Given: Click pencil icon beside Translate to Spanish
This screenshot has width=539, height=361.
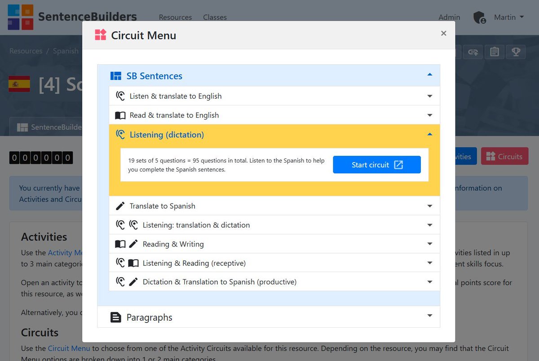Looking at the screenshot, I should [120, 206].
